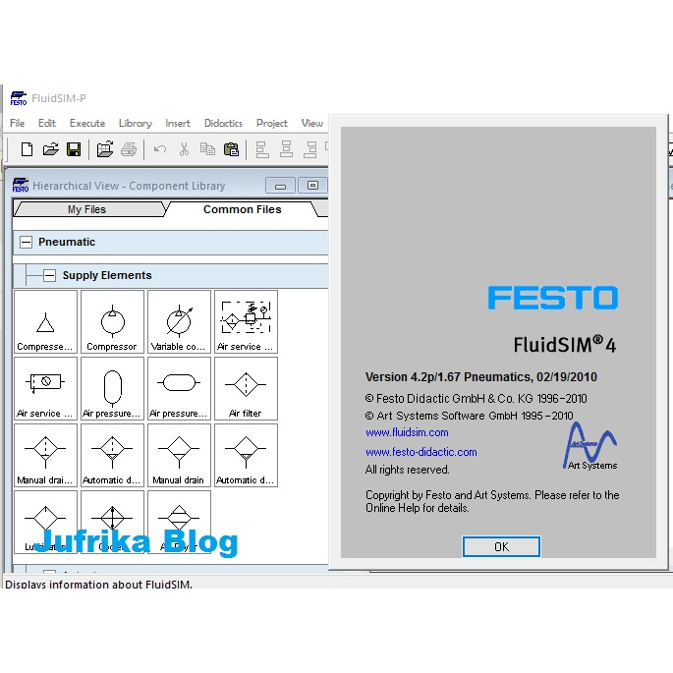Open a file using folder toolbar icon

point(51,149)
